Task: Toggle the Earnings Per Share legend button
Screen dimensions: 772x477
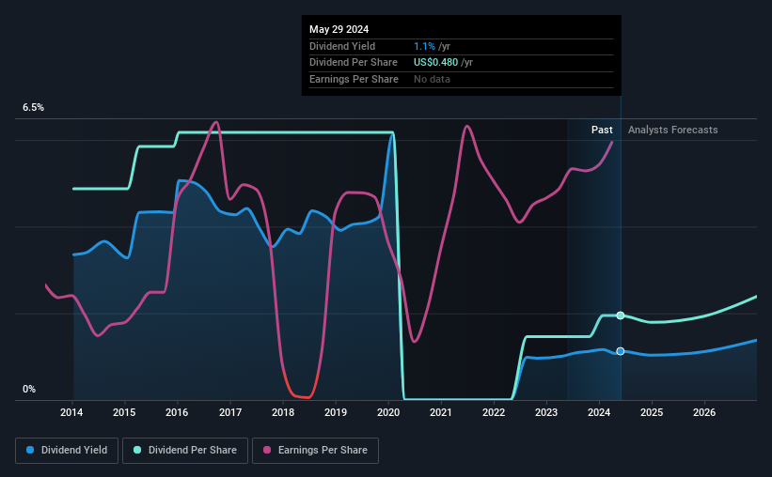Action: pyautogui.click(x=315, y=451)
